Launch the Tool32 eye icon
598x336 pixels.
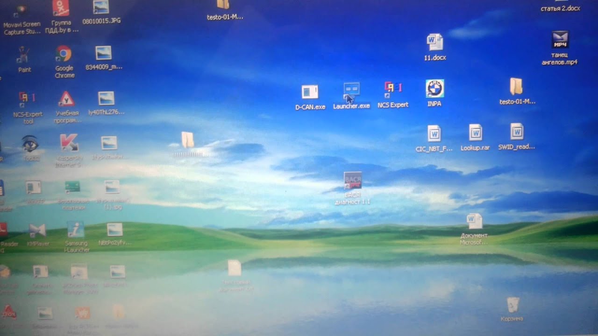point(30,144)
